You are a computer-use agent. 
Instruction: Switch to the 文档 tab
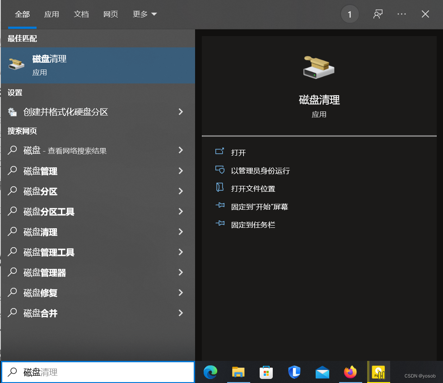coord(81,14)
